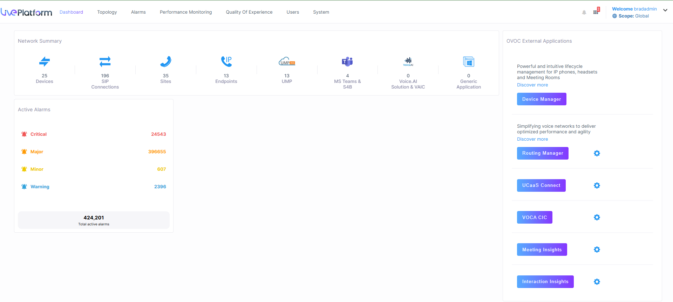Select the Sites phone handset icon

click(x=165, y=62)
